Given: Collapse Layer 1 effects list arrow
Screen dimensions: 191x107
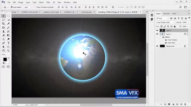Looking at the screenshot, I should 187,34.
